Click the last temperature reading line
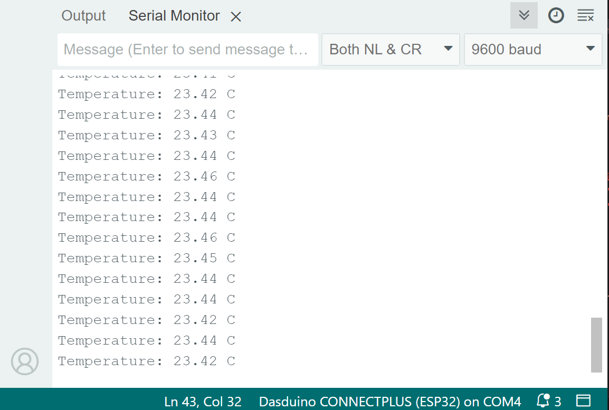The width and height of the screenshot is (609, 410). click(146, 361)
